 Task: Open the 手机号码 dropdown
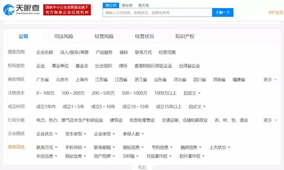75,147
